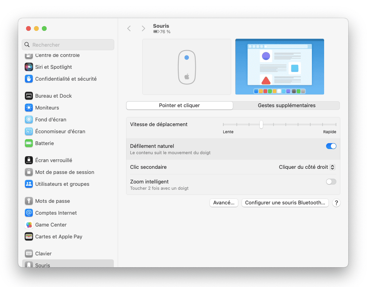Disable the Défilement naturel switch
The width and height of the screenshot is (368, 287).
(x=331, y=146)
